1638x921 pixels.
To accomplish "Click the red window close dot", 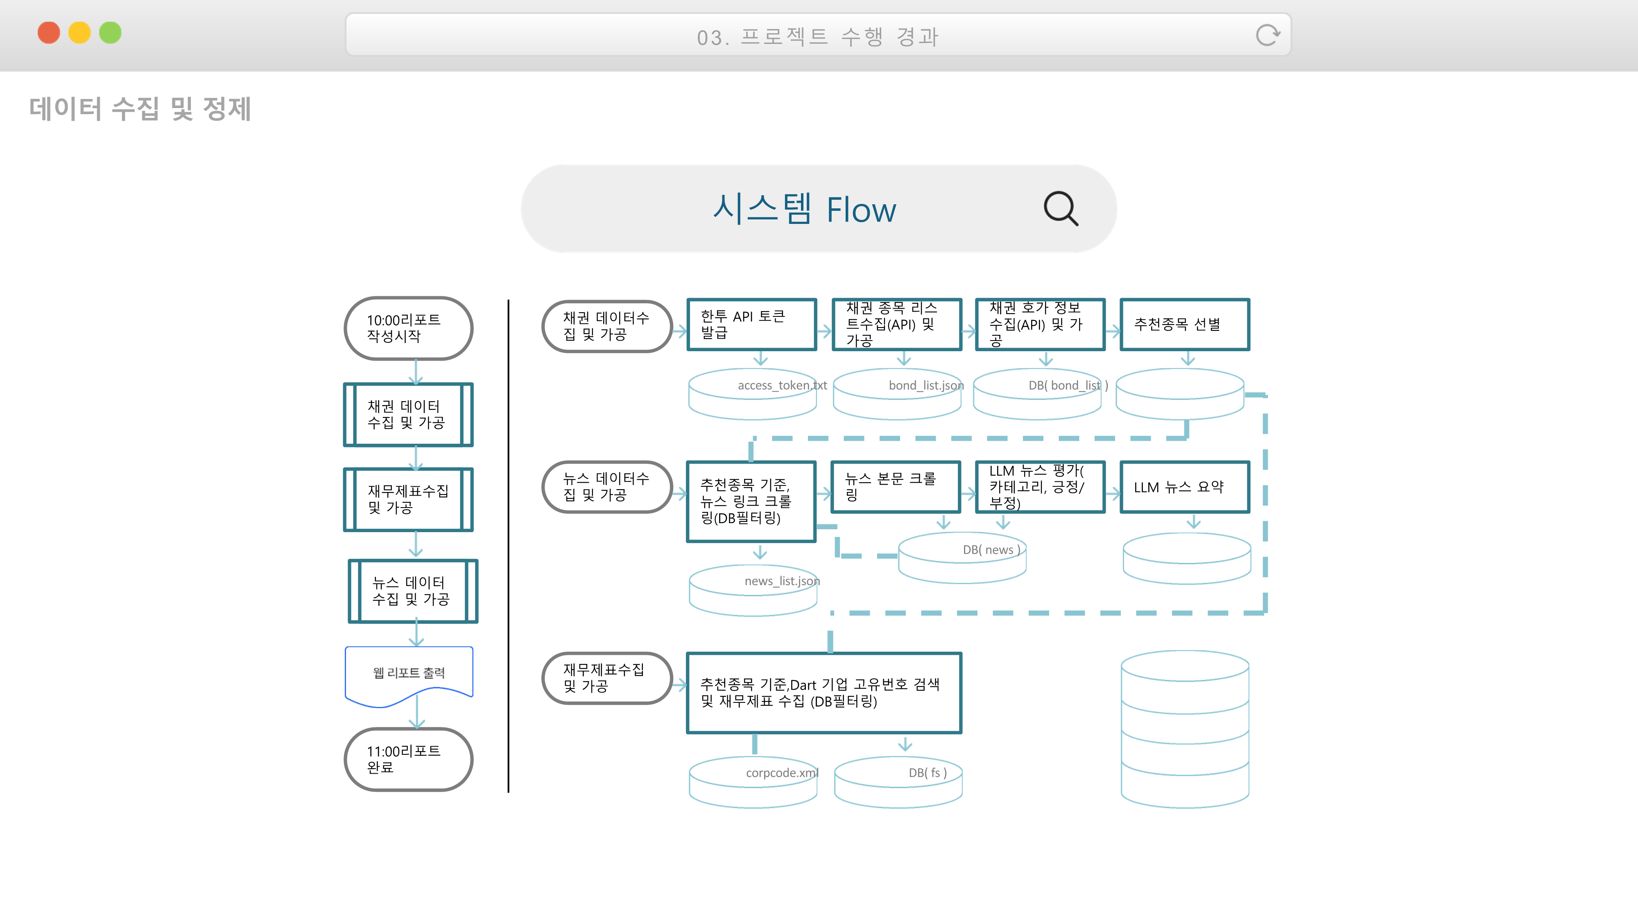I will pyautogui.click(x=49, y=32).
